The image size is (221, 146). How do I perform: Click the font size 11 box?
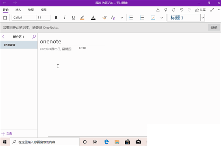point(43,18)
